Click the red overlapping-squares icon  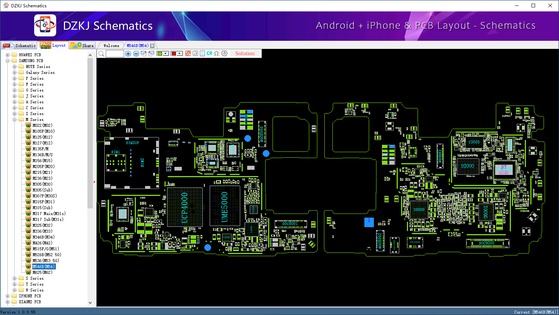pyautogui.click(x=188, y=53)
